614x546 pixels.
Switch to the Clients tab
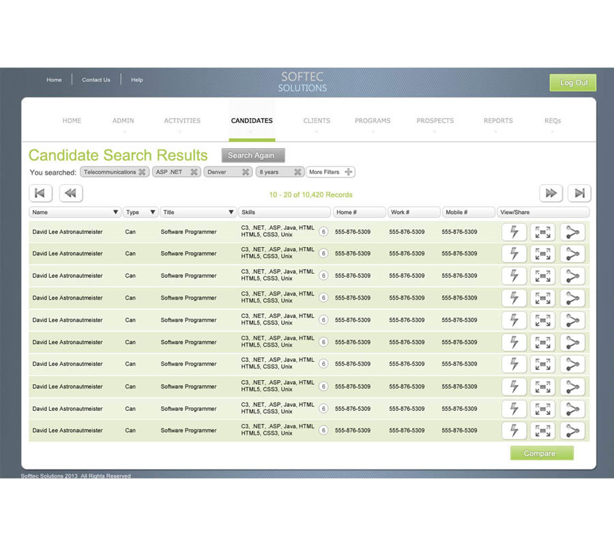tap(317, 121)
